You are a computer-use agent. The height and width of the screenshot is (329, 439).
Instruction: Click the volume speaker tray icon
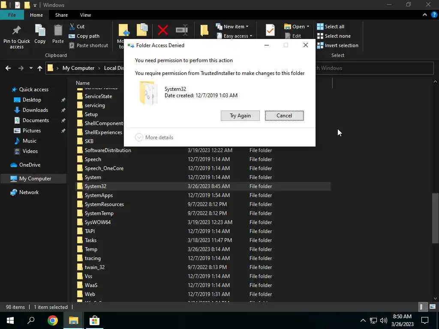click(x=384, y=320)
